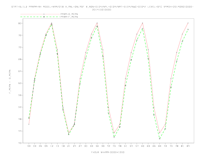Click the x-axis hour label 51
205x159 pixels.
[x=126, y=146]
